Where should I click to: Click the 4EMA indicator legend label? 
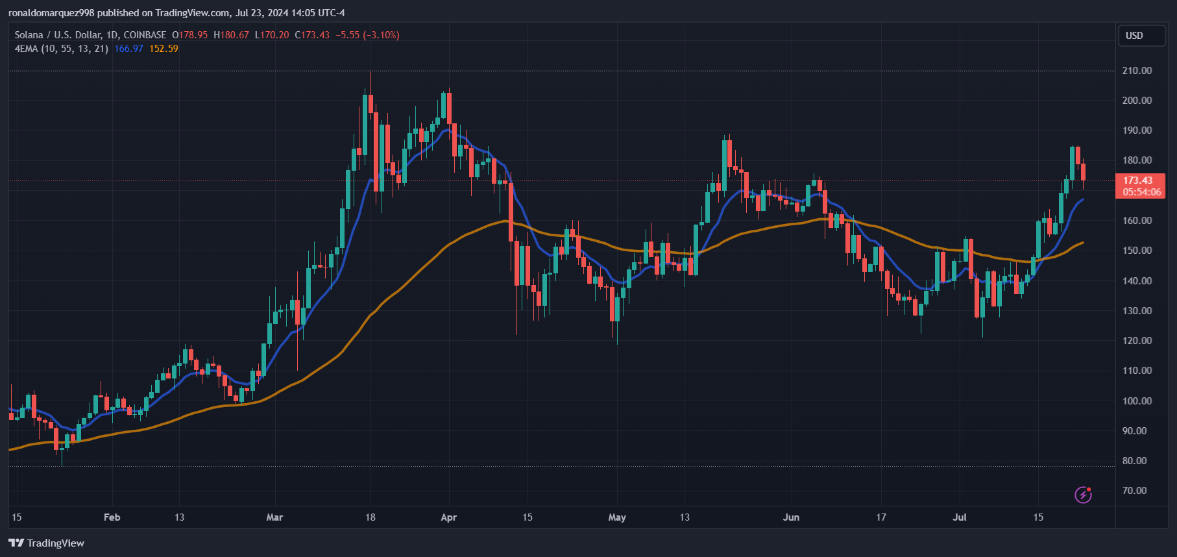[x=62, y=49]
